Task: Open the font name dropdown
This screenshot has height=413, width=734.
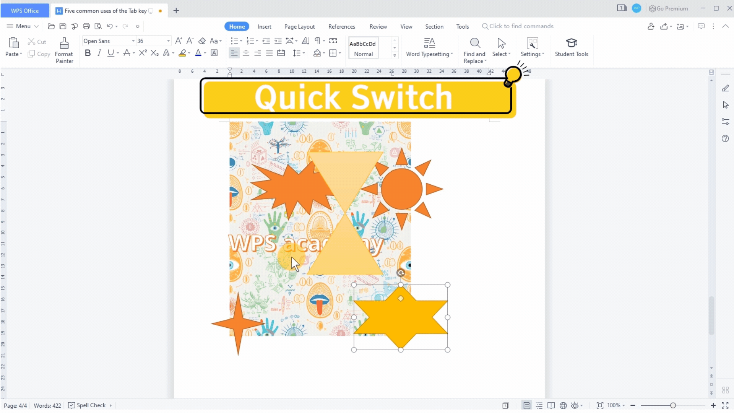Action: [x=133, y=41]
